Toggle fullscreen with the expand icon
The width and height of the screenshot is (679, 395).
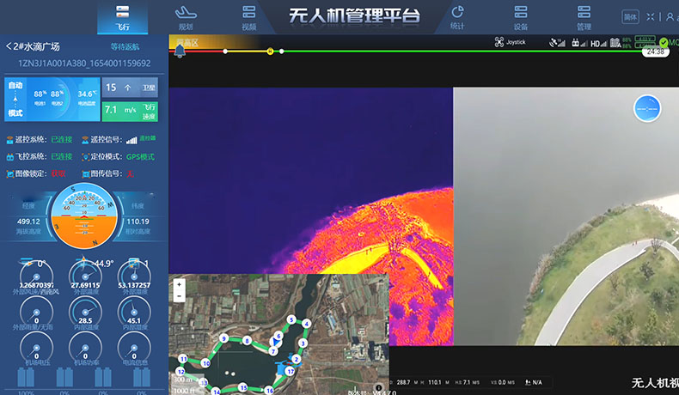651,17
